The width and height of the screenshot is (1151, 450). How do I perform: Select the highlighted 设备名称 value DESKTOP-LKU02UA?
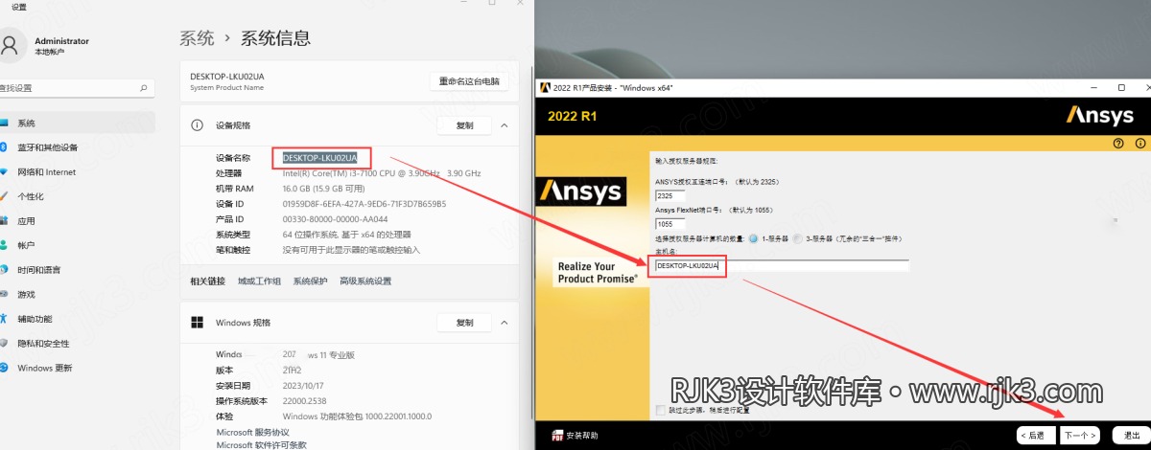[x=319, y=157]
